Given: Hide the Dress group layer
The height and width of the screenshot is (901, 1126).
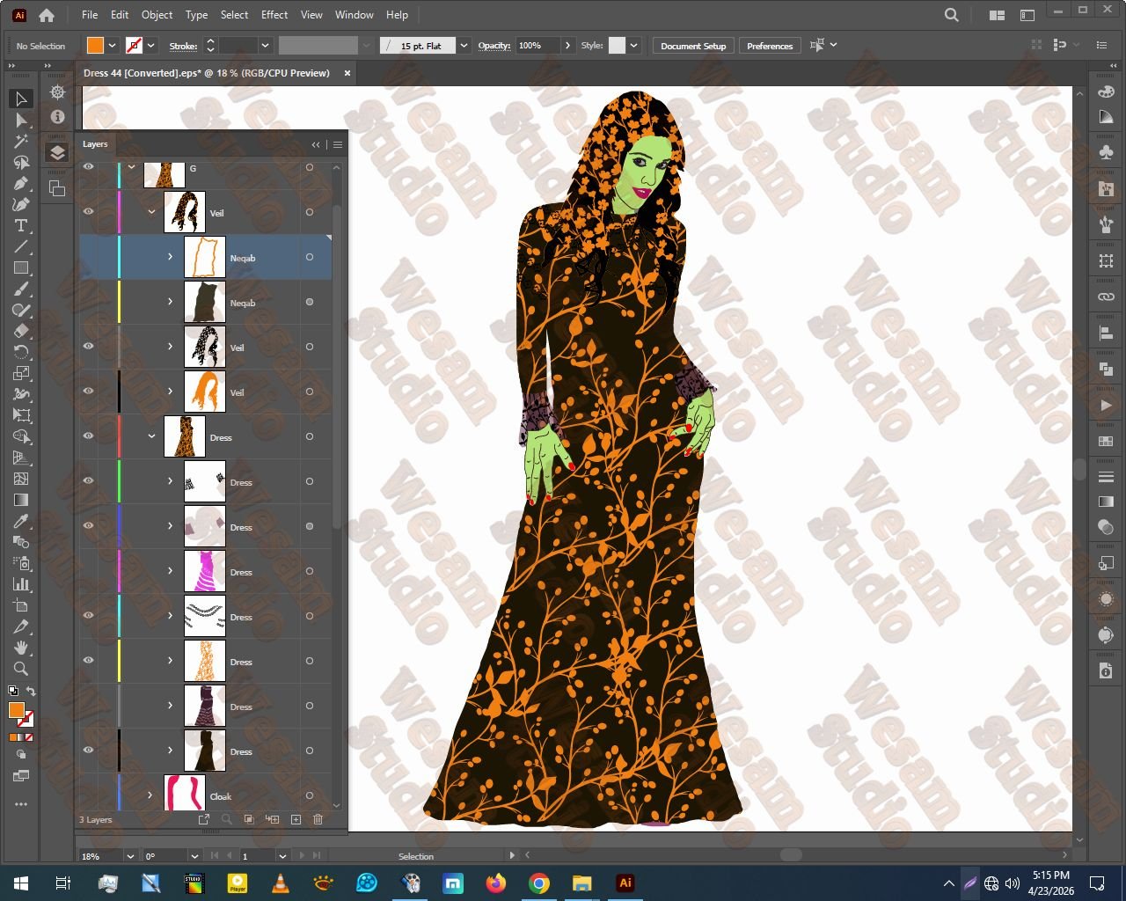Looking at the screenshot, I should tap(88, 436).
